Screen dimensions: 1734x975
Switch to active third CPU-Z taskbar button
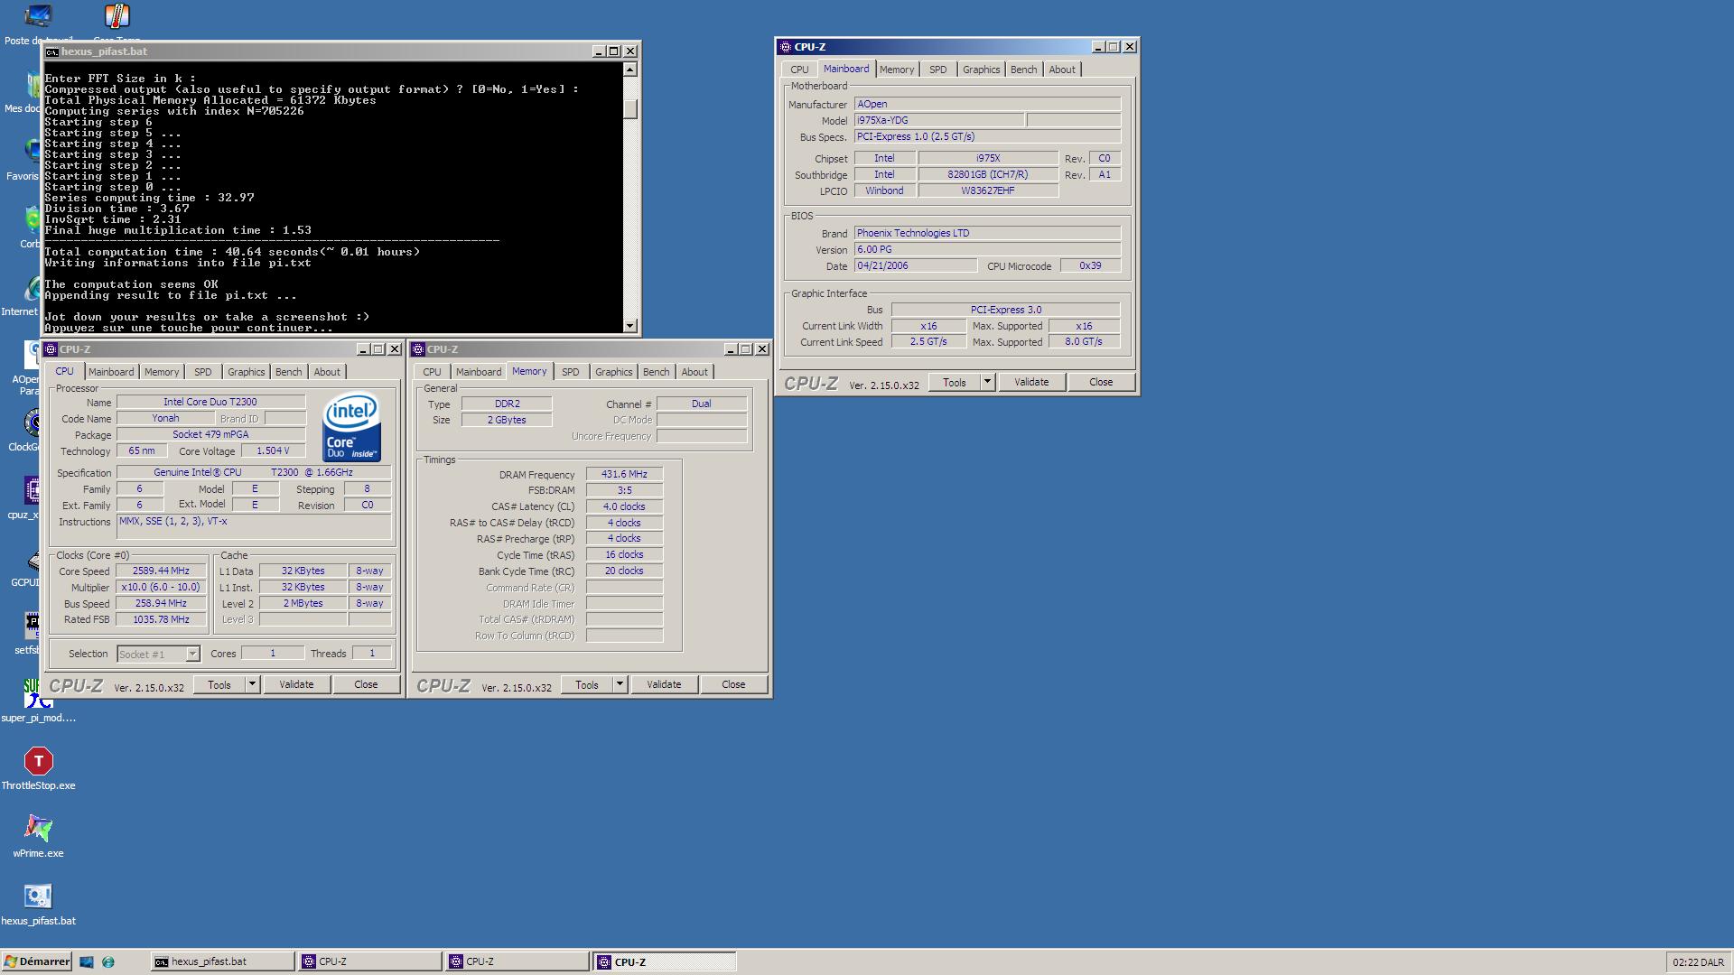coord(664,962)
